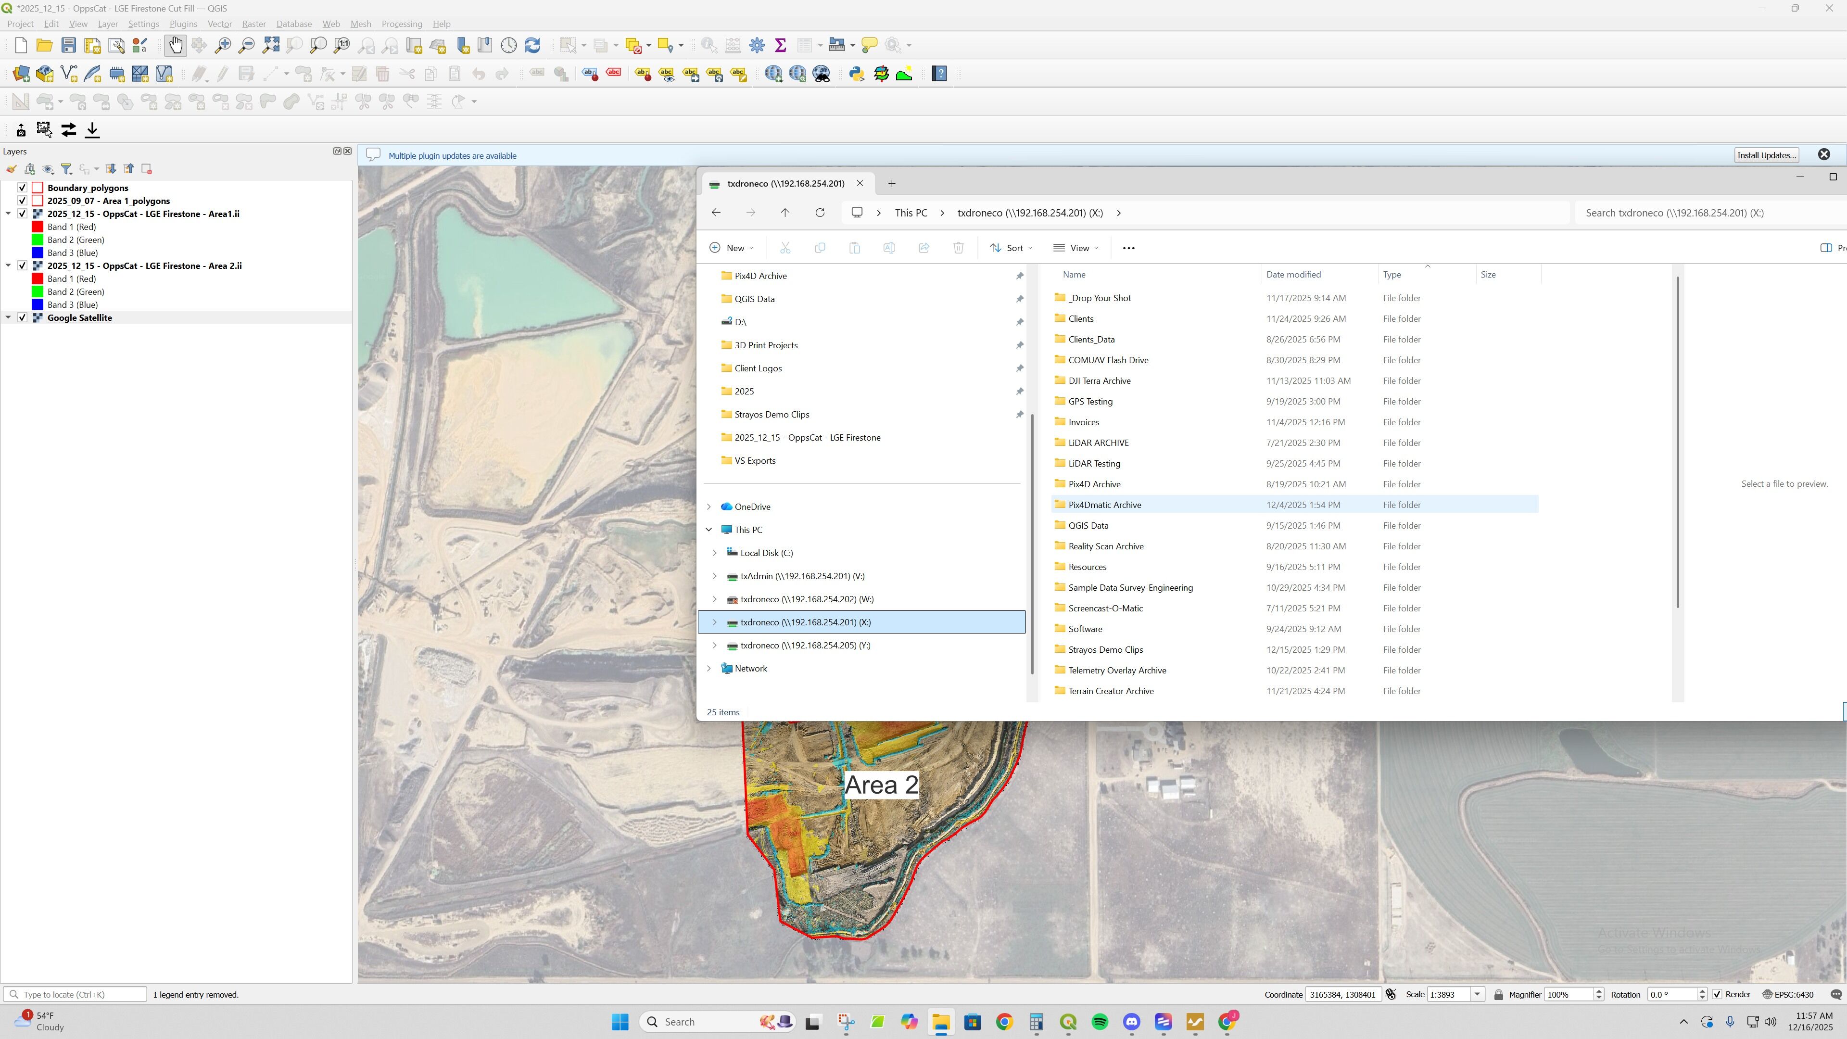Open the Sort dropdown in File Explorer
1847x1039 pixels.
pyautogui.click(x=1011, y=248)
